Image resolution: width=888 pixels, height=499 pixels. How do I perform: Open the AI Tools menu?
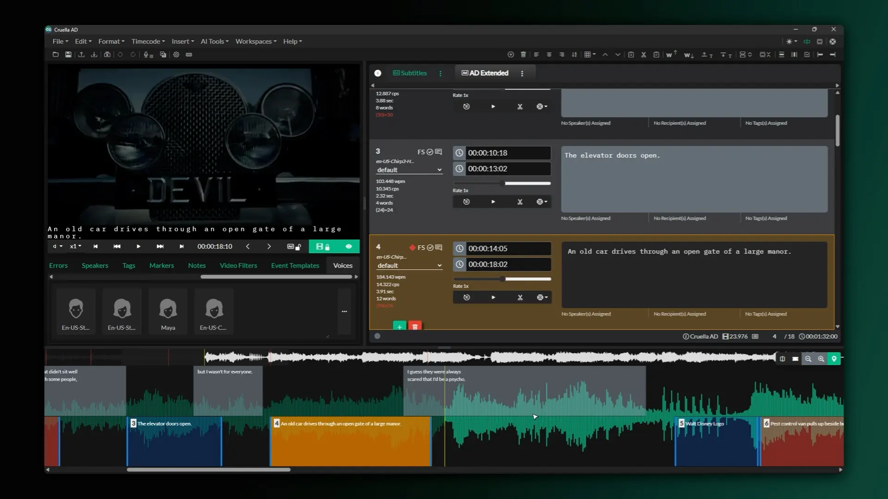coord(215,41)
